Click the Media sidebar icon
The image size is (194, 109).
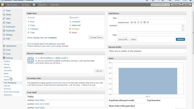click(x=4, y=15)
